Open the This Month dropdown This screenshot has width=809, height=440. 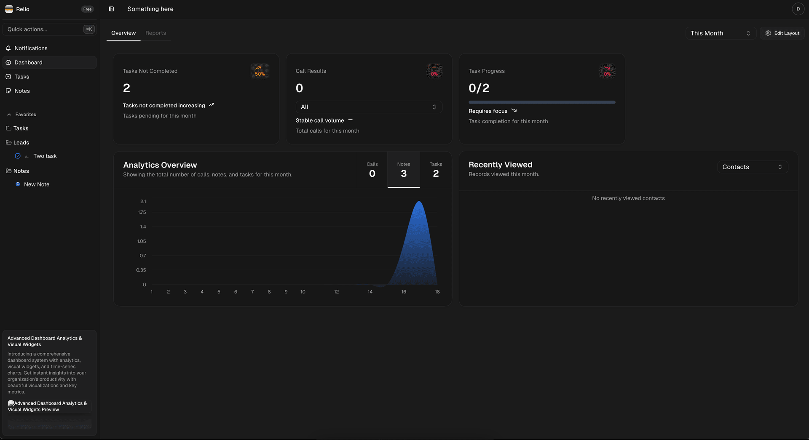(721, 33)
